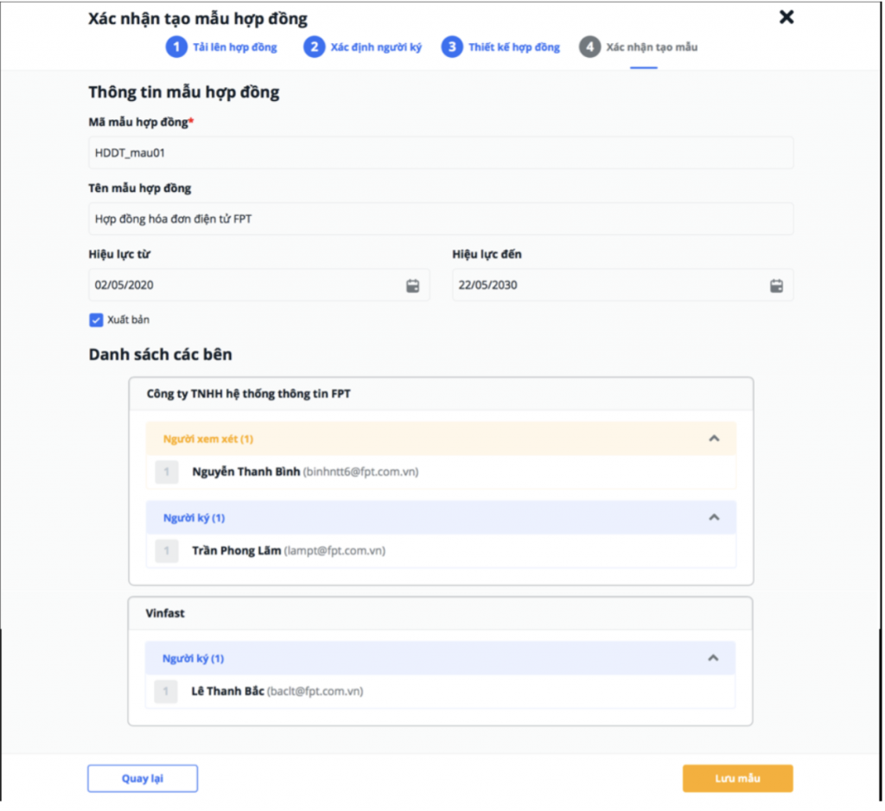885x811 pixels.
Task: Collapse FPT company's Người ký (1) section
Action: pos(714,517)
